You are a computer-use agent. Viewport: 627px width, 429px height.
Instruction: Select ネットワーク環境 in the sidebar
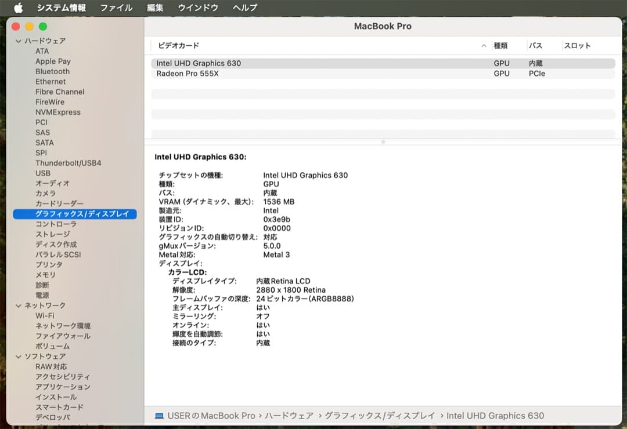tap(63, 326)
